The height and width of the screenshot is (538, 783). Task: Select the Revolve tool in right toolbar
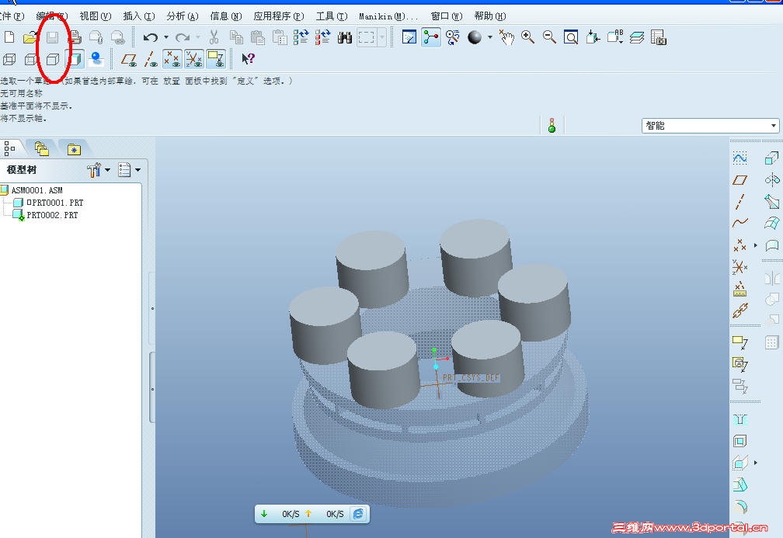pyautogui.click(x=771, y=179)
